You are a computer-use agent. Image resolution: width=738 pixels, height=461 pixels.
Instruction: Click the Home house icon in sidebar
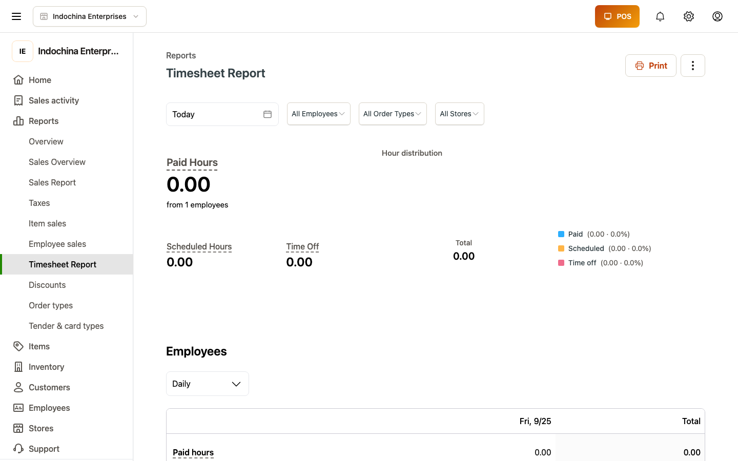[18, 80]
